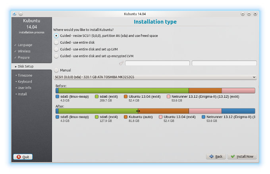Click the second passphrase confirmation field

click(224, 63)
